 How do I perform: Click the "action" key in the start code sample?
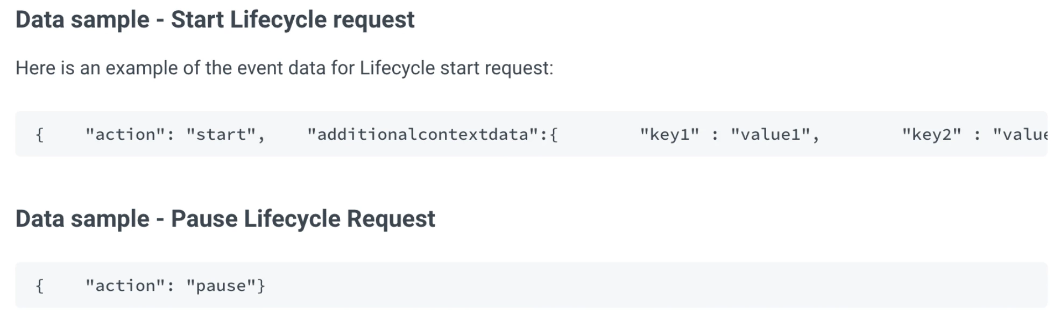(x=124, y=134)
